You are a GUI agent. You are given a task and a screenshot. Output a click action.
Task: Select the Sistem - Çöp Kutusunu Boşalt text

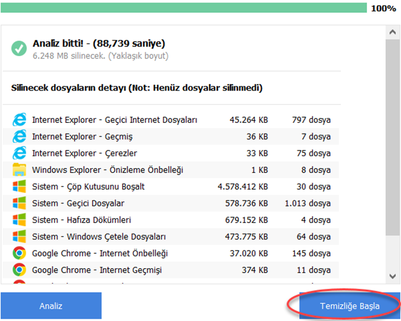coord(88,186)
